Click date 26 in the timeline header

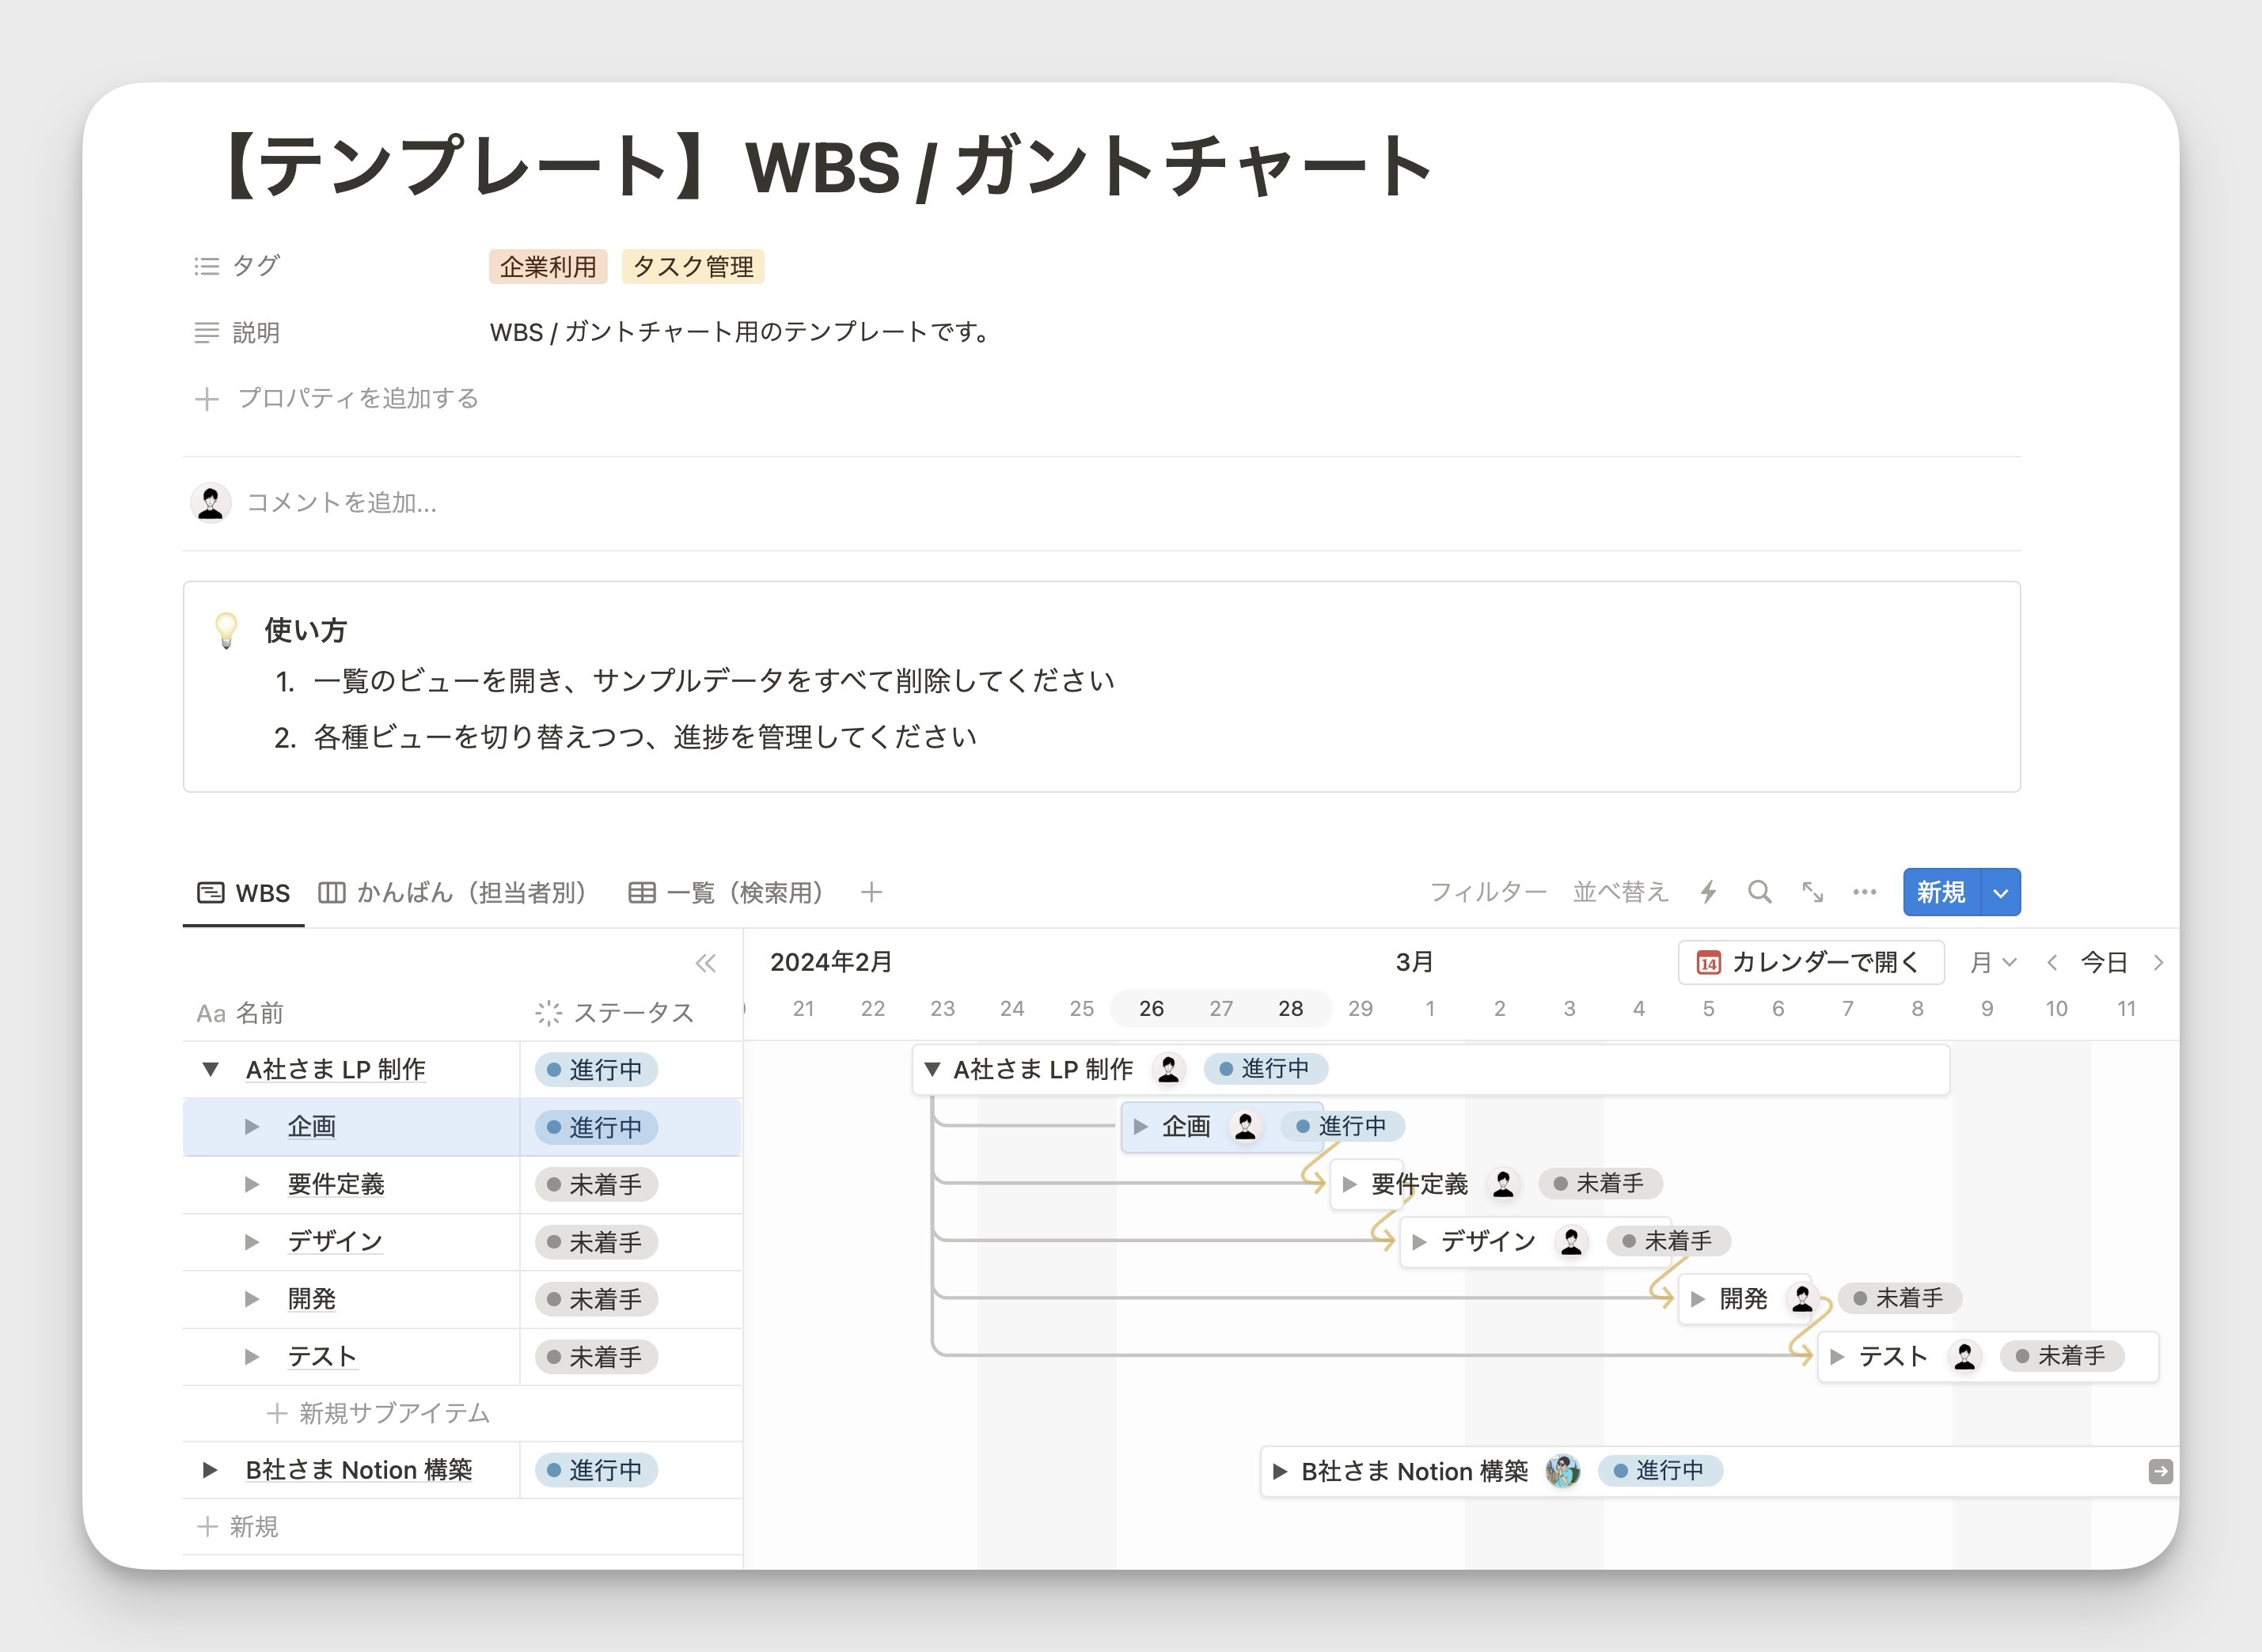pyautogui.click(x=1152, y=1008)
